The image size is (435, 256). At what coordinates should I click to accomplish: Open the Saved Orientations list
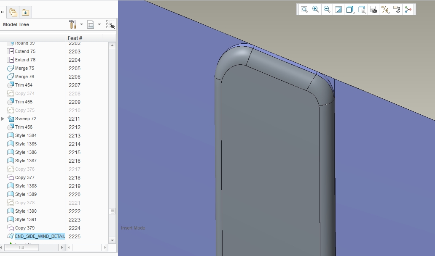click(362, 9)
